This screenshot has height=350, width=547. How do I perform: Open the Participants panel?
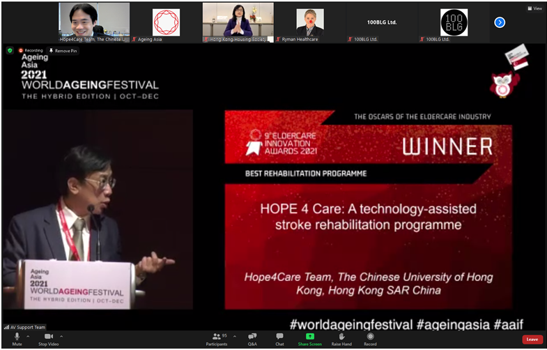[217, 339]
